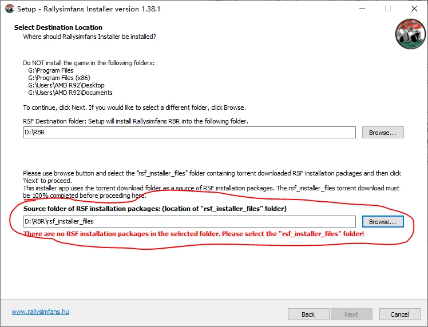Click the RSF Destination folder path field
The height and width of the screenshot is (327, 428).
(189, 133)
